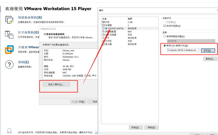Select the 使用物理驱动器 radio button
The image size is (218, 135).
tap(164, 36)
